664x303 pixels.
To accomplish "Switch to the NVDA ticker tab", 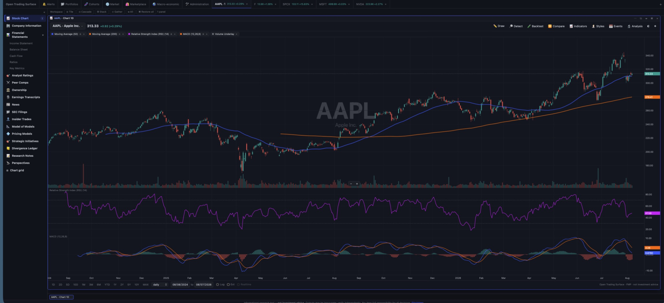I will 371,4.
